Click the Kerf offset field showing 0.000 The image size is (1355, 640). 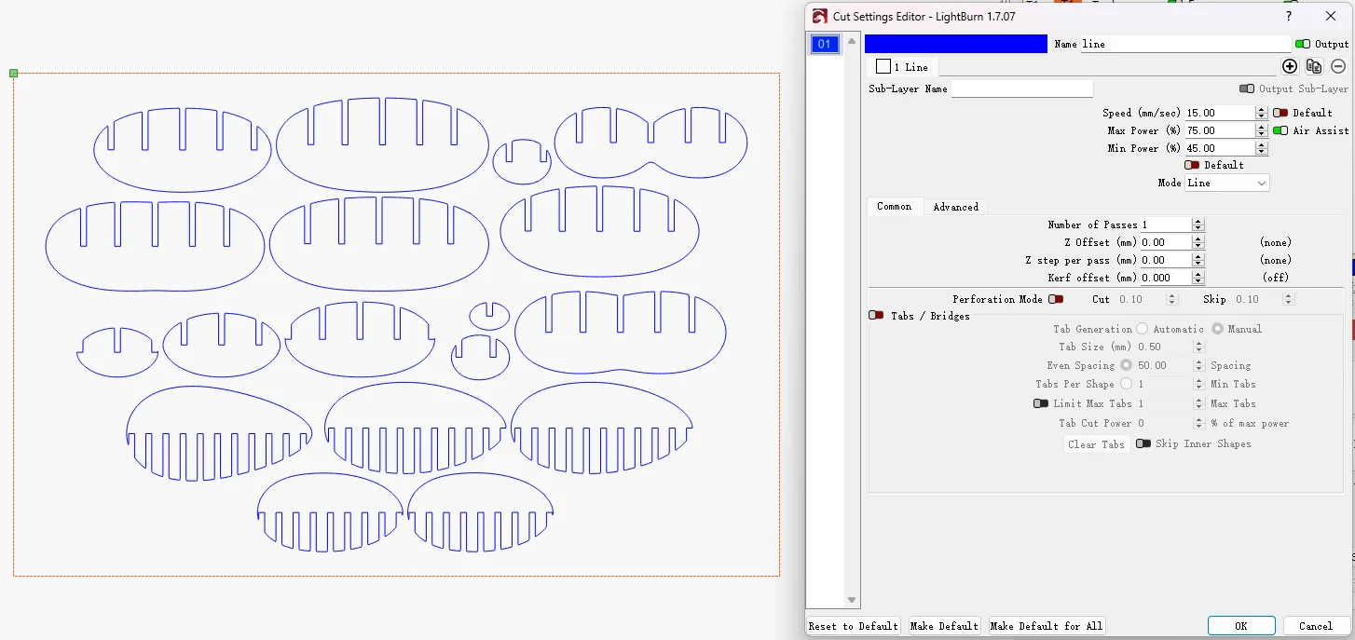(1167, 278)
